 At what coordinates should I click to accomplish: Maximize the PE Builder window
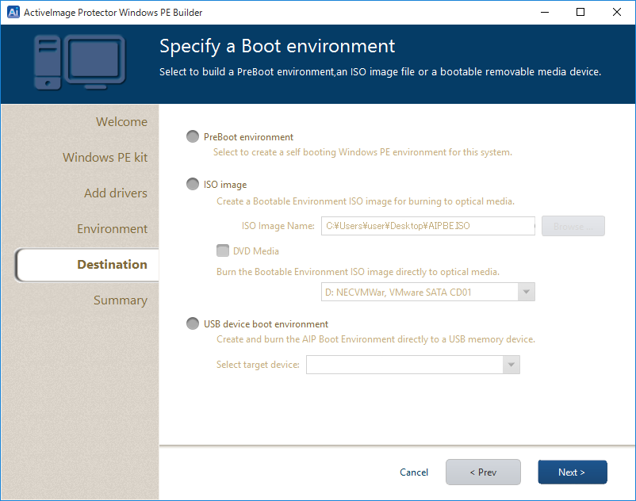(580, 12)
